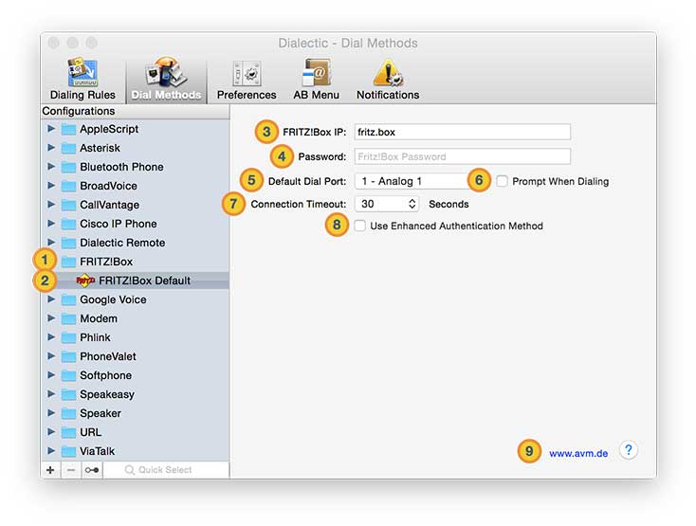The image size is (696, 526).
Task: Expand the BroadVoice folder triangle
Action: pyautogui.click(x=51, y=186)
